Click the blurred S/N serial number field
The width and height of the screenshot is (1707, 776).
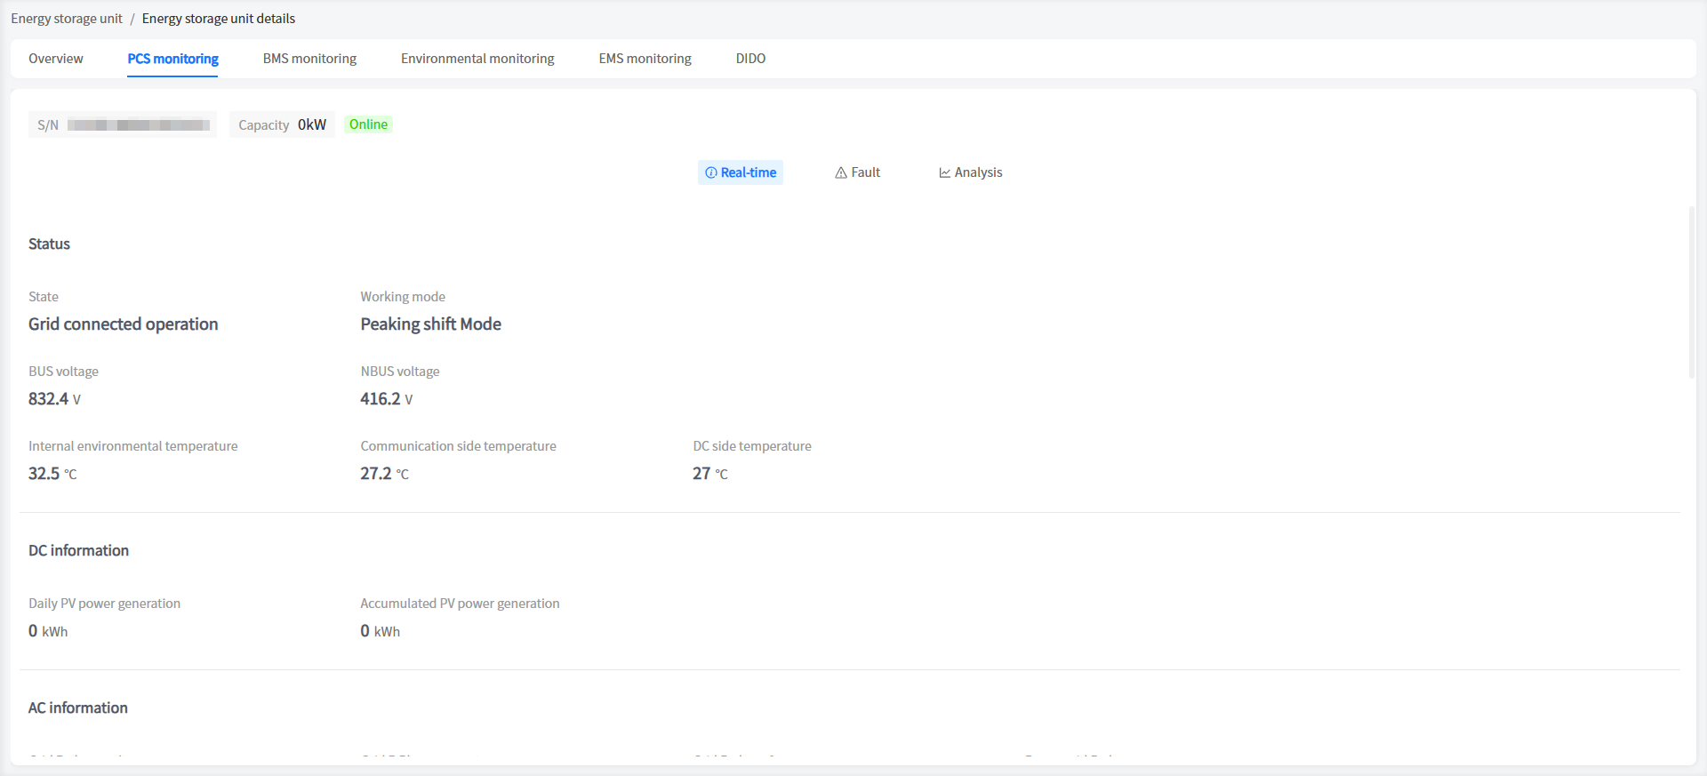139,125
